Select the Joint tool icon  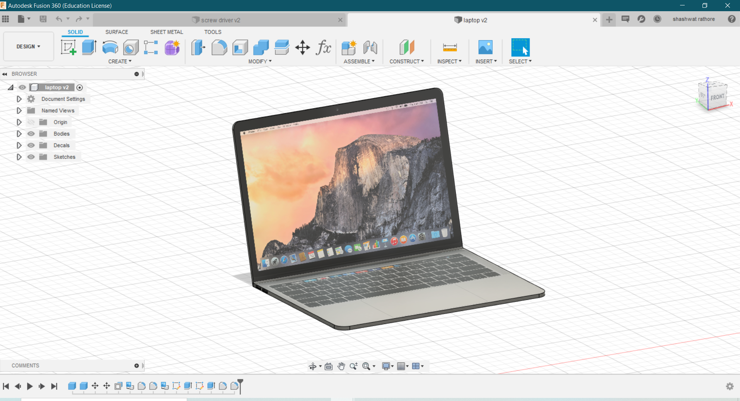(370, 48)
